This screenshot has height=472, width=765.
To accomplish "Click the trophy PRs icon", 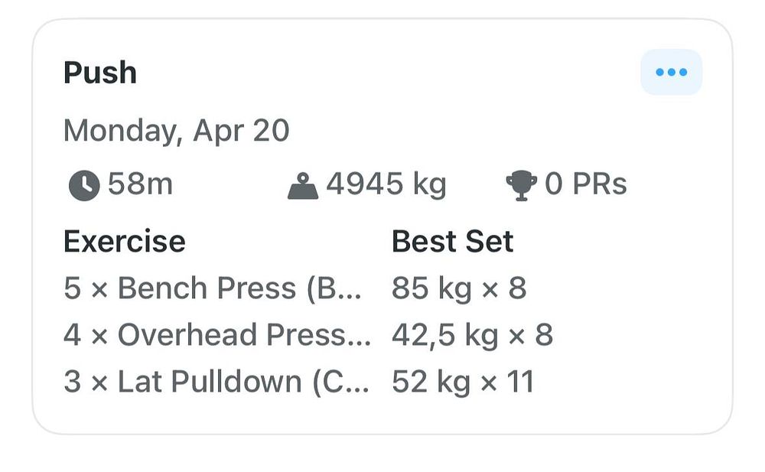I will pos(522,186).
